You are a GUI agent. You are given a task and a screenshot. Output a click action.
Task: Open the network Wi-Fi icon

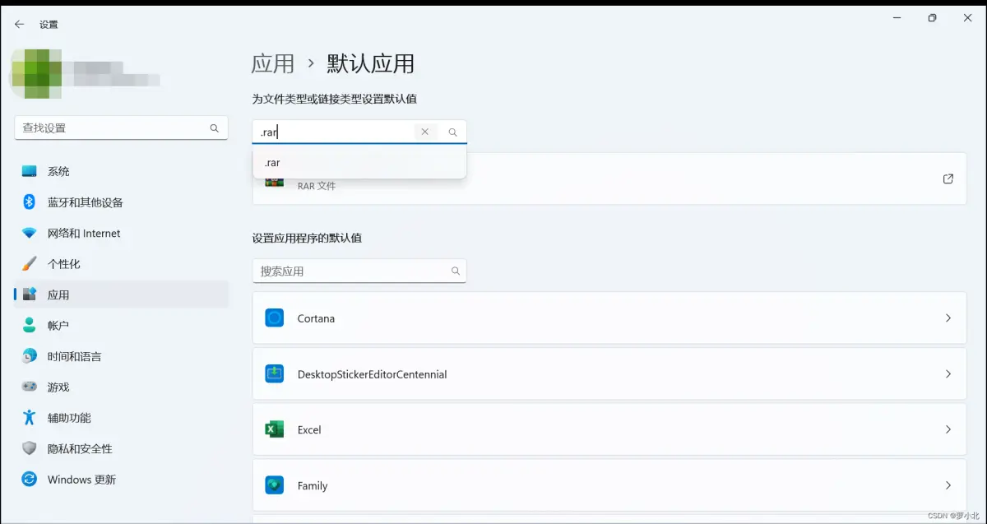tap(30, 234)
